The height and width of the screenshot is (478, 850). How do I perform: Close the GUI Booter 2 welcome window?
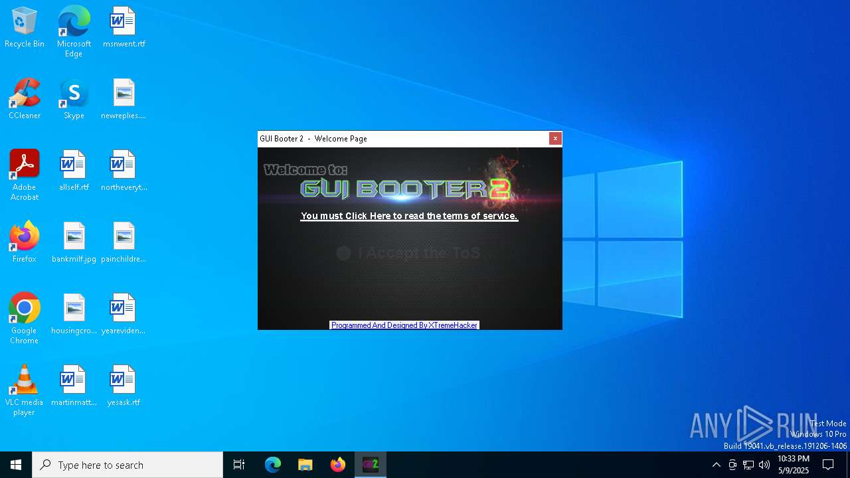555,138
